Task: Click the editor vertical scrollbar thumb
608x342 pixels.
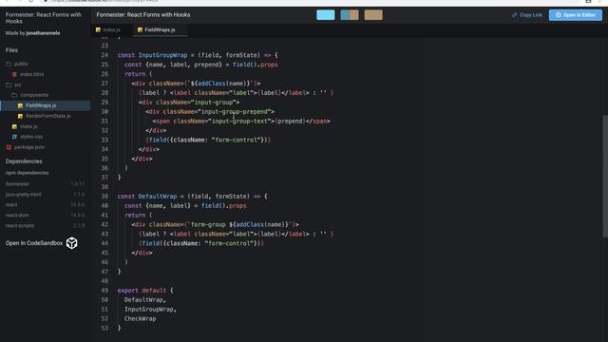Action: (605, 177)
